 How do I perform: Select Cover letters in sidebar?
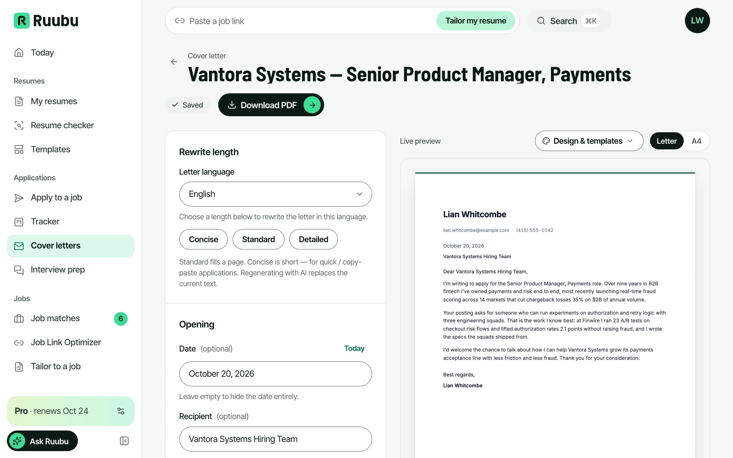click(x=70, y=246)
